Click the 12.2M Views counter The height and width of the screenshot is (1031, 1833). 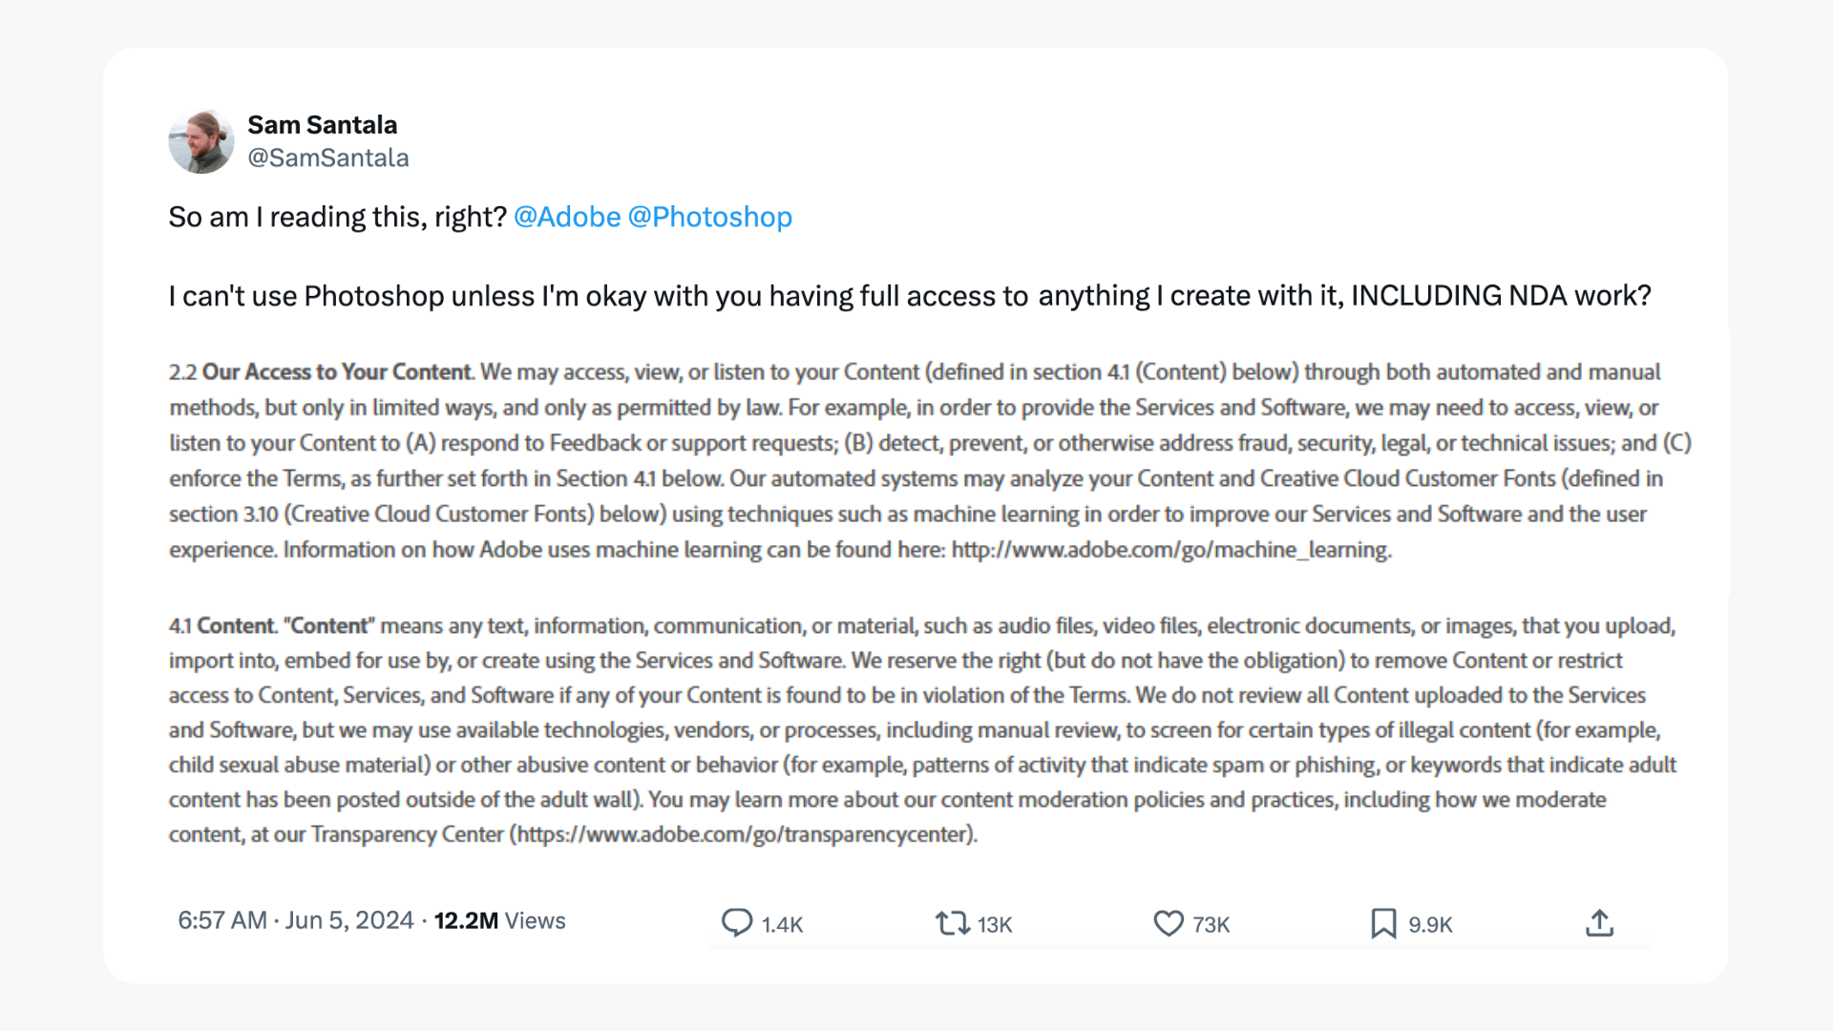499,920
